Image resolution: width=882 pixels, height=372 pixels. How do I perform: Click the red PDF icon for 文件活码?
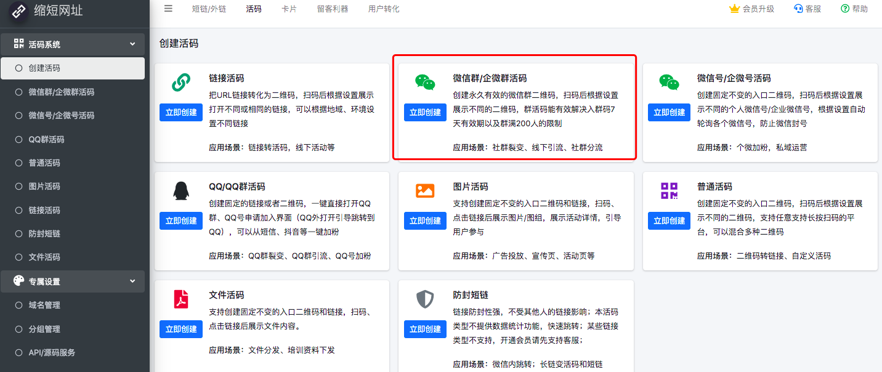tap(180, 299)
